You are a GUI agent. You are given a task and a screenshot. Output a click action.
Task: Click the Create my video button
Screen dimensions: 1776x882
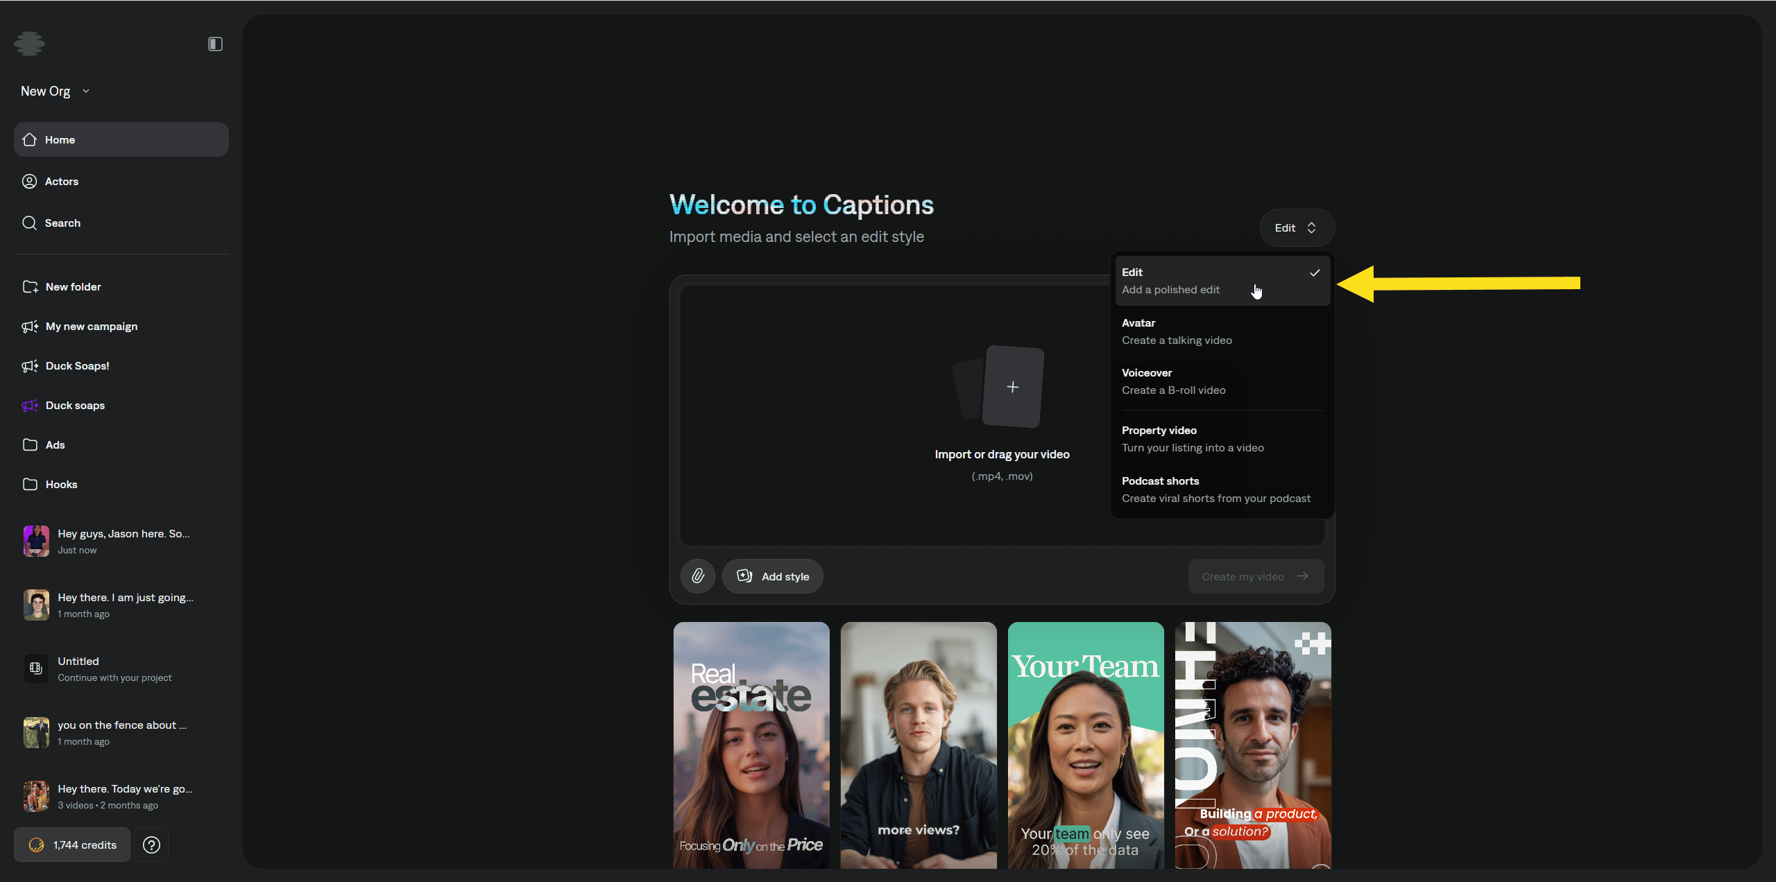tap(1256, 576)
